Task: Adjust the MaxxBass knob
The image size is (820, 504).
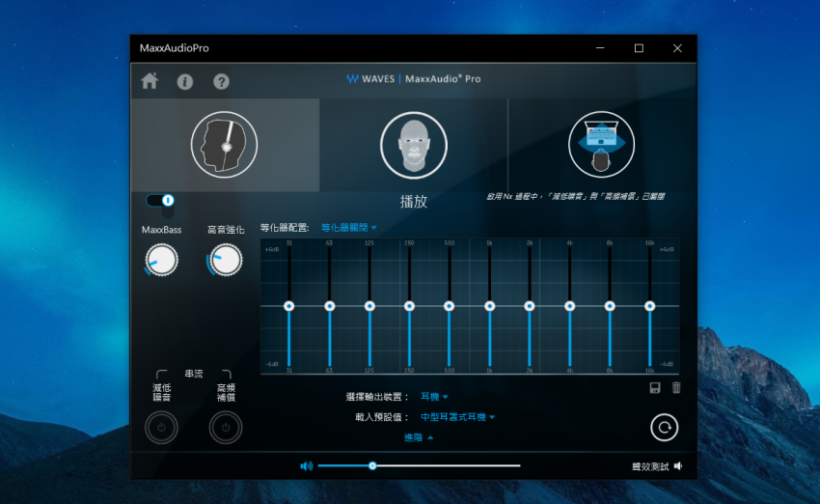Action: coord(162,260)
